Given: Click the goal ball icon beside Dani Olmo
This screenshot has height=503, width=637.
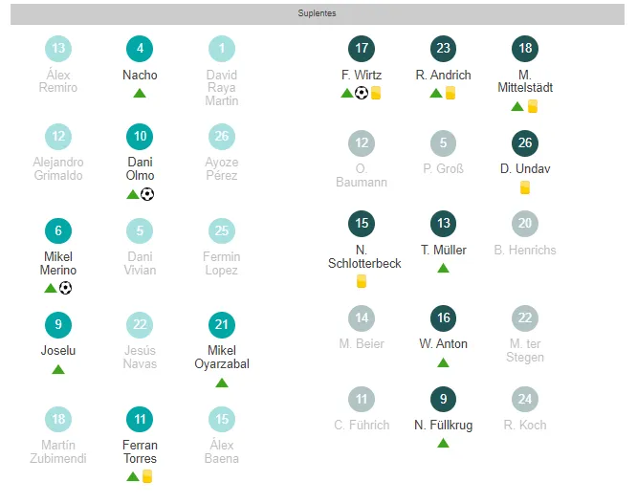Looking at the screenshot, I should pos(147,194).
